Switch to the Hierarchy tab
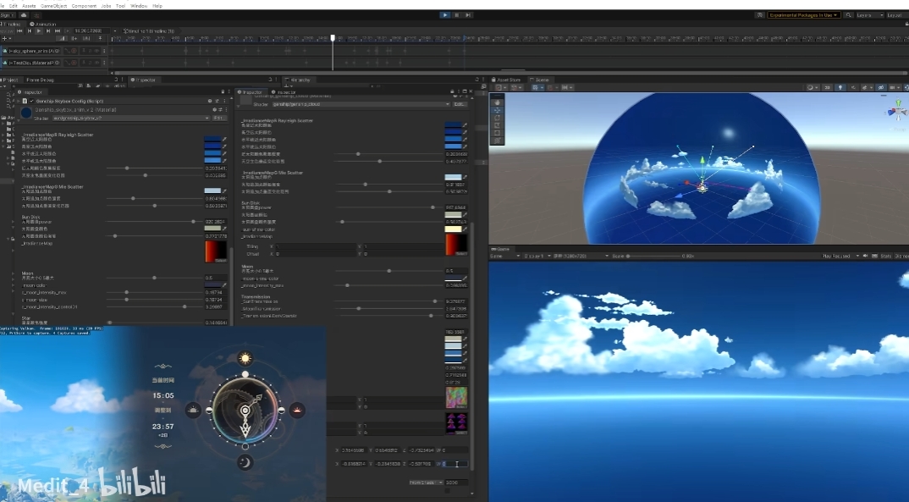This screenshot has height=502, width=909. coord(299,80)
